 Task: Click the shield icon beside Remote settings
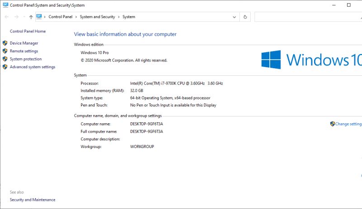pos(5,51)
